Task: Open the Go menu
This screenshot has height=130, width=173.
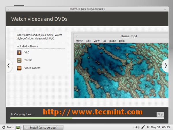Action: (104, 41)
